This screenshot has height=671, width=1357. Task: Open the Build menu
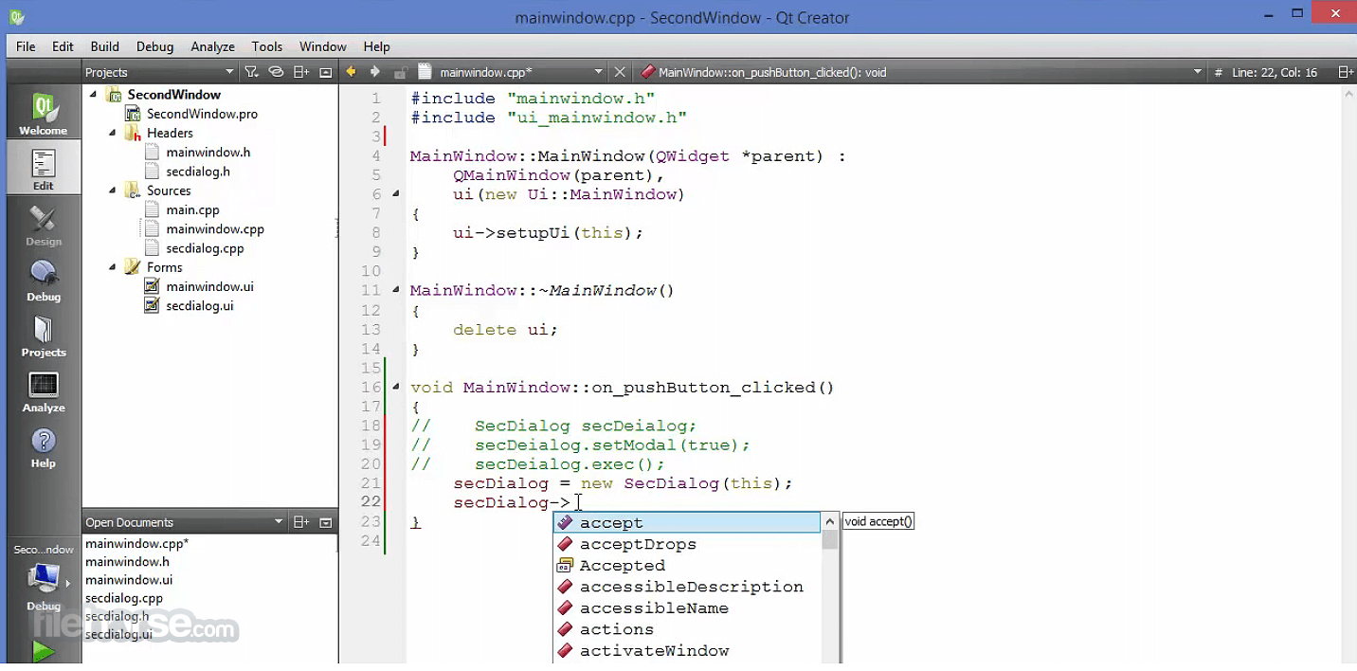104,46
